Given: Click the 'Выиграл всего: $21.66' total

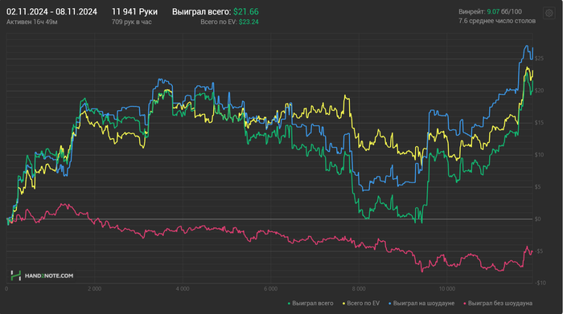Looking at the screenshot, I should point(215,11).
